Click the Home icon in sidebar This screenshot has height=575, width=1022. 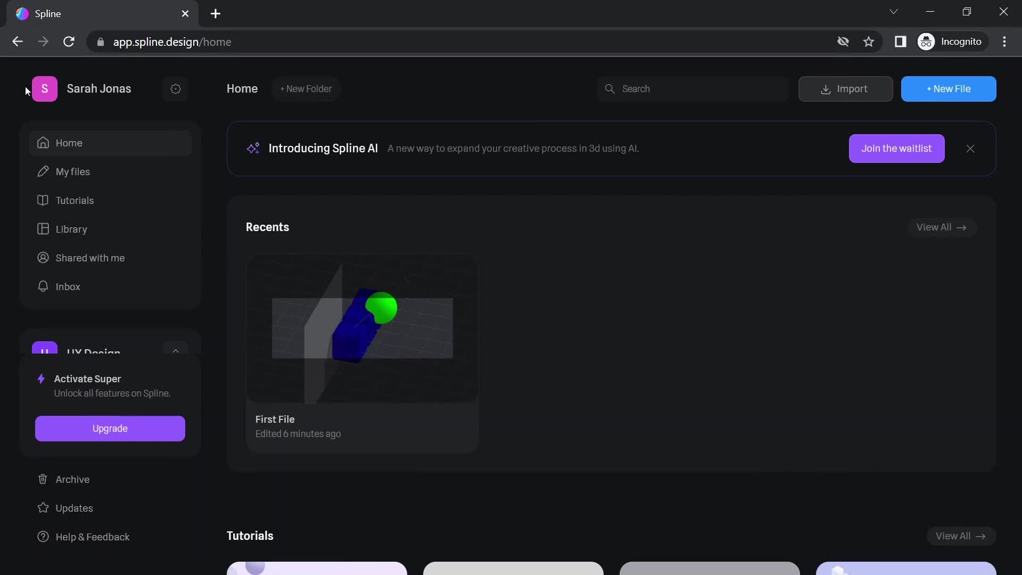tap(44, 143)
